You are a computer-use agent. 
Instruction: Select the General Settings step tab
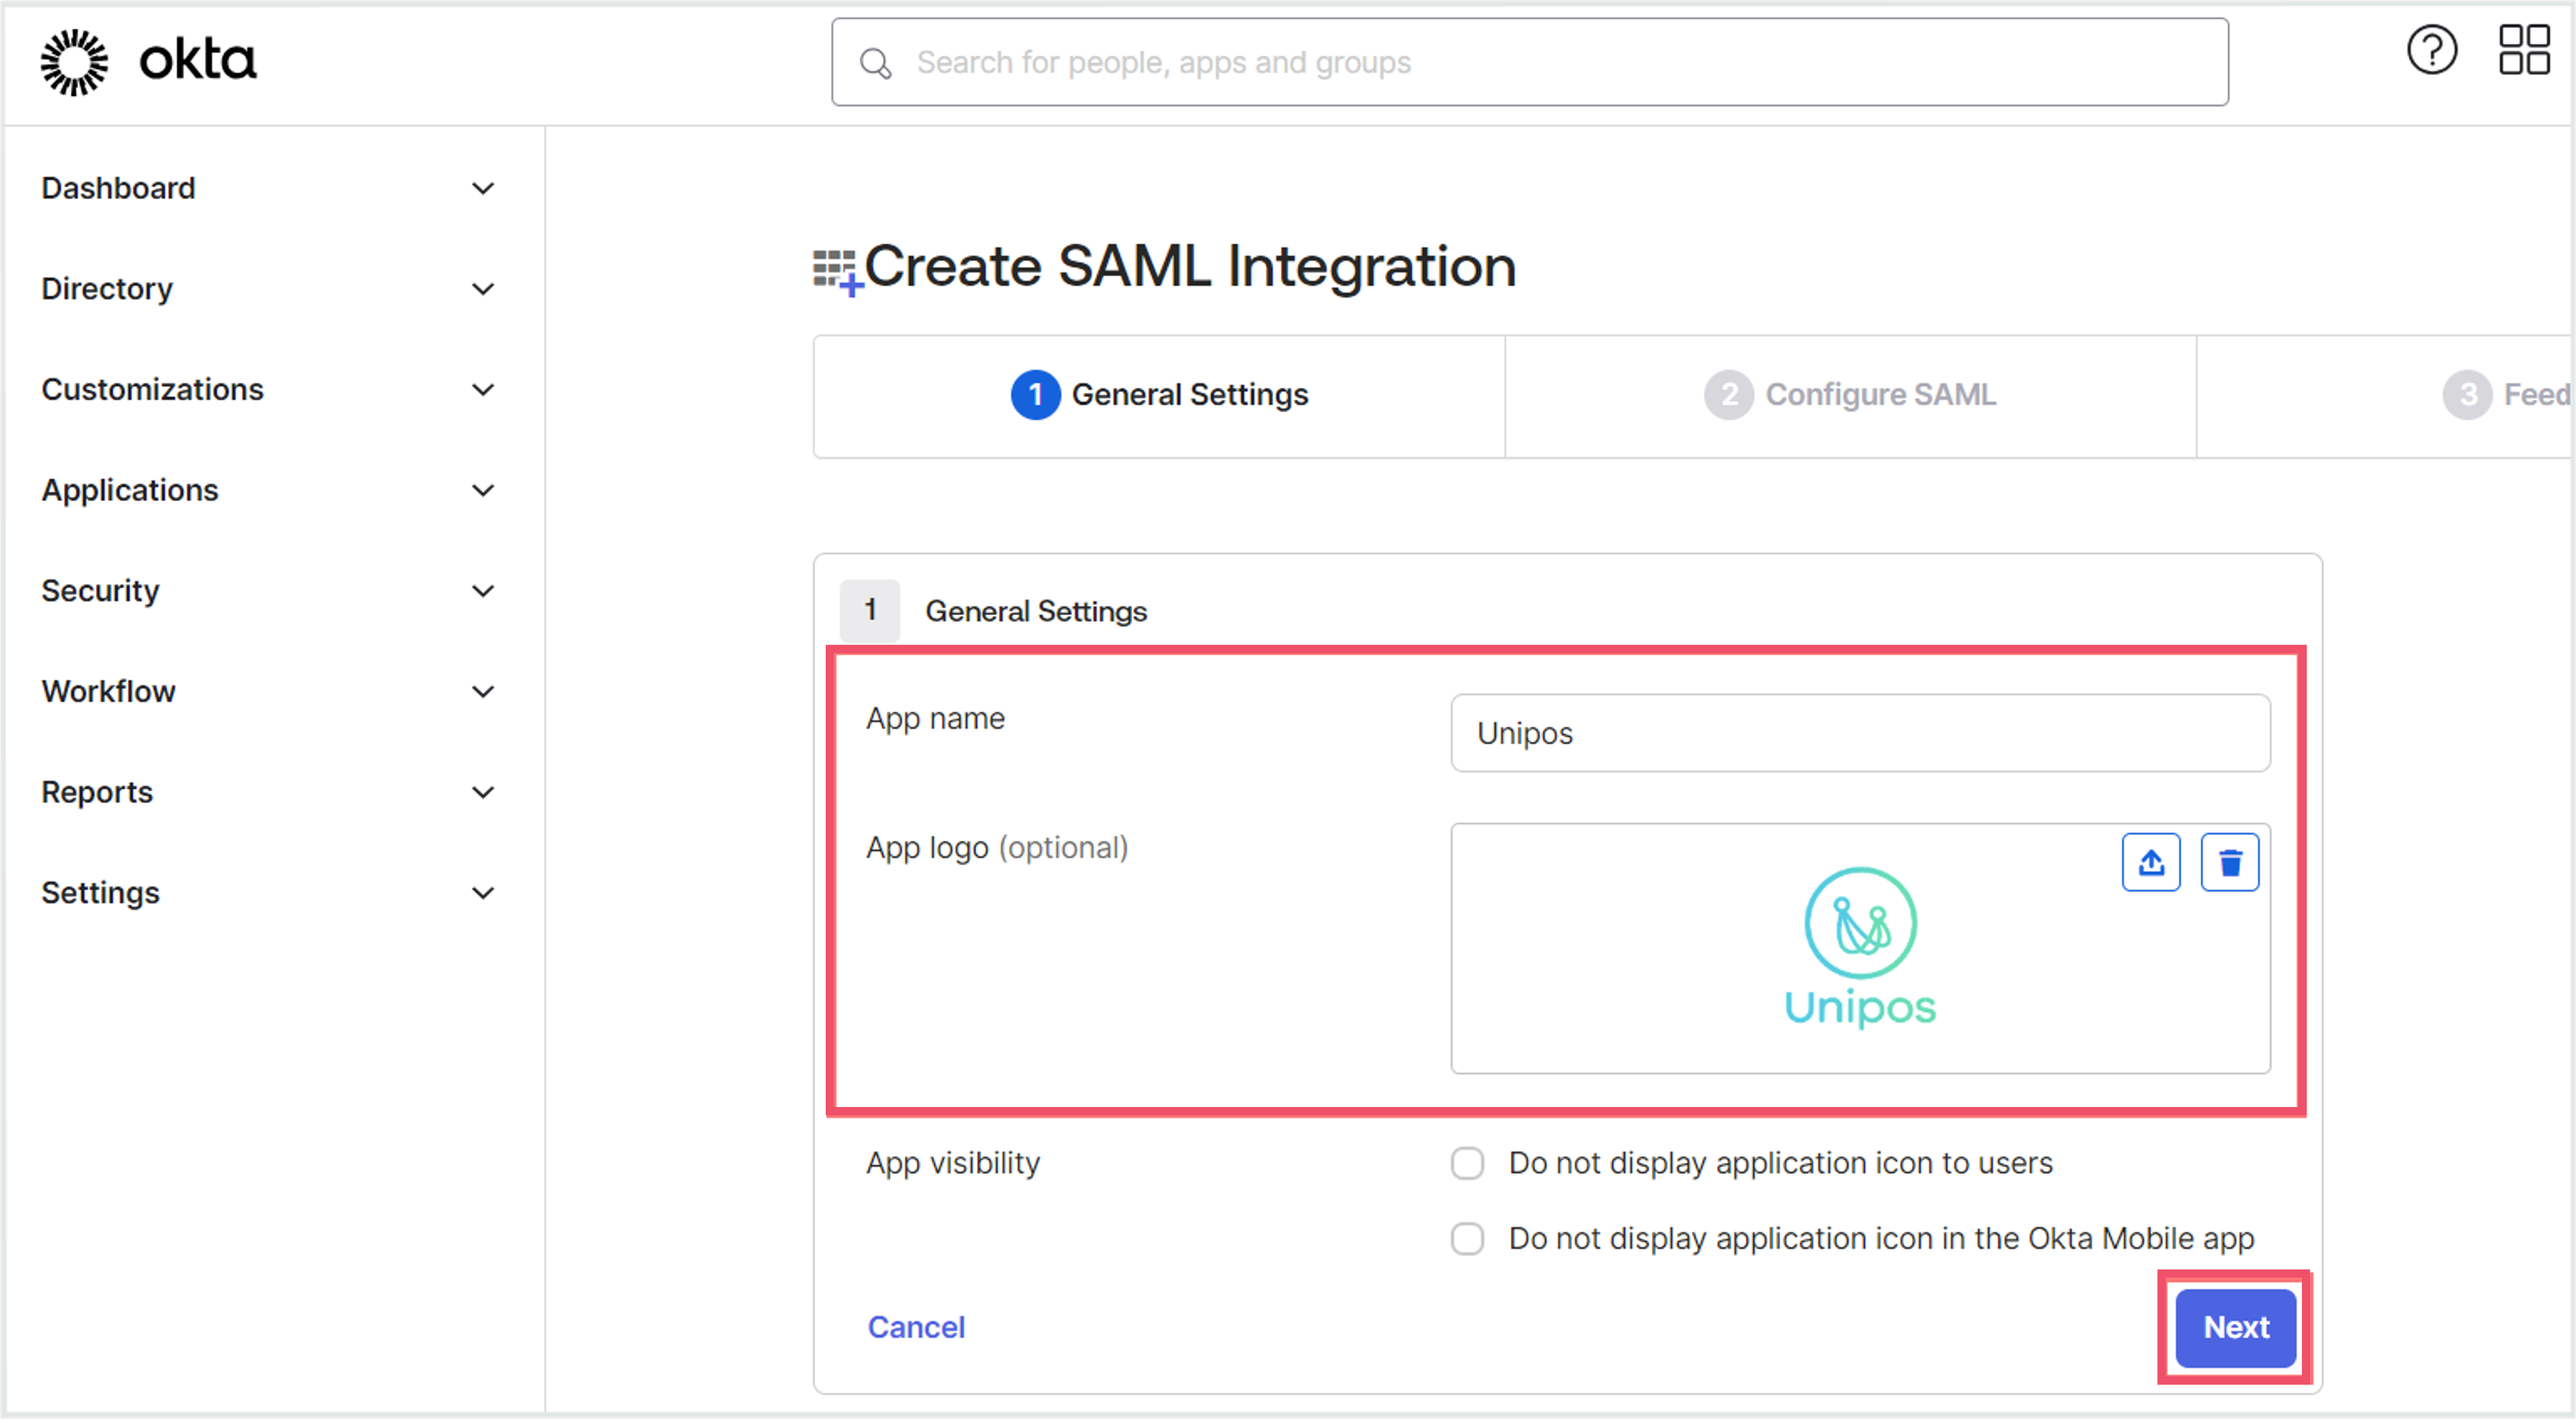coord(1159,396)
